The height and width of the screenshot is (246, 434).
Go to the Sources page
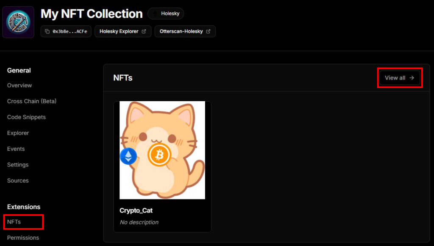click(18, 180)
